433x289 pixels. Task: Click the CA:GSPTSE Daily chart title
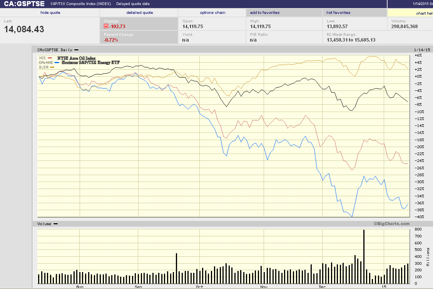coord(55,50)
